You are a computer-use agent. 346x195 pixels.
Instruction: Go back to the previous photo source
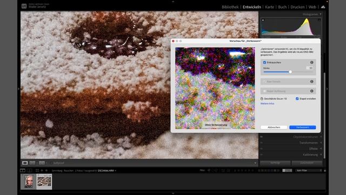[42, 171]
